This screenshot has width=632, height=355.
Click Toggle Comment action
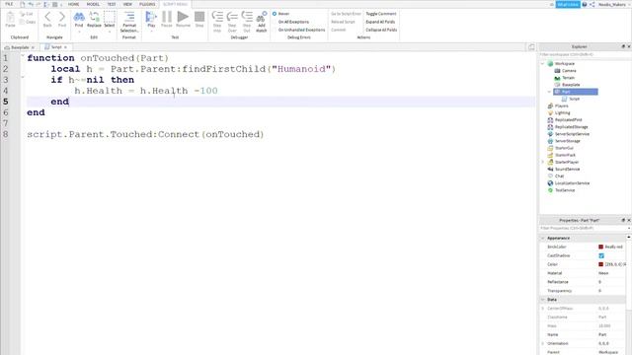[381, 14]
